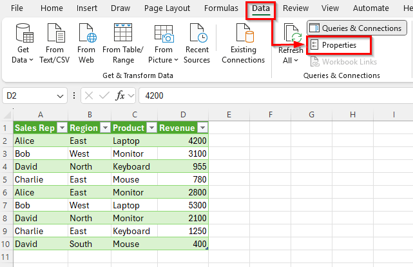Click the From Table/Range icon
Viewport: 413px width, 267px height.
pos(123,34)
